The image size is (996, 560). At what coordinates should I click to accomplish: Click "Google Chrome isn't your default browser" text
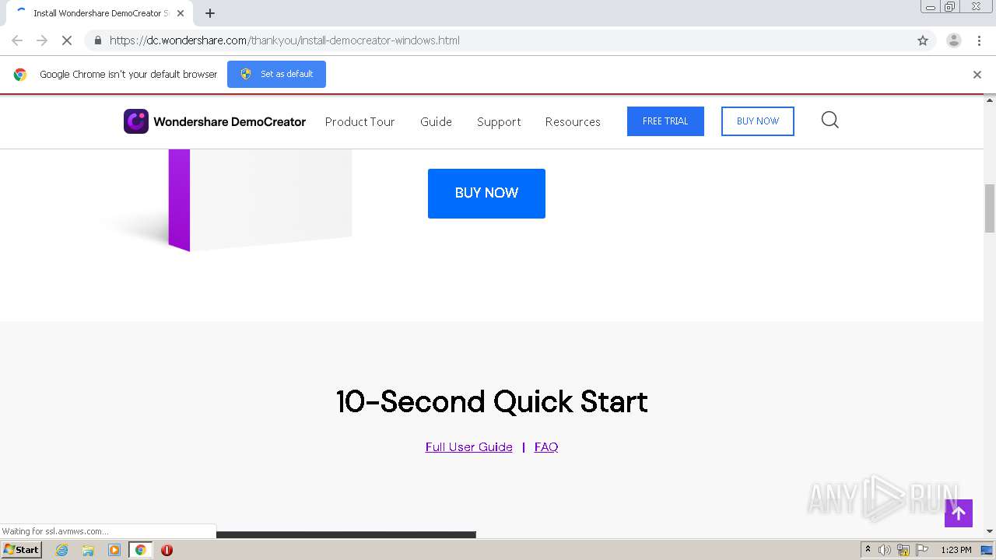tap(128, 75)
